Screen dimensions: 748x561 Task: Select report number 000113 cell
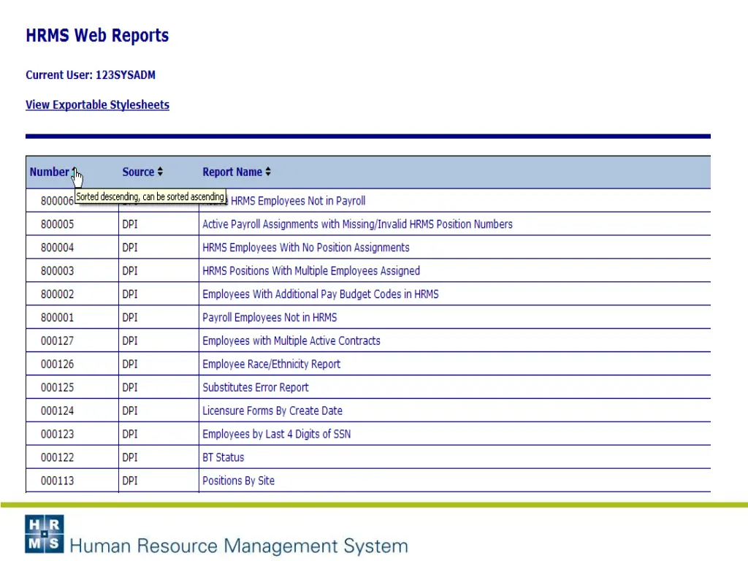pyautogui.click(x=57, y=481)
